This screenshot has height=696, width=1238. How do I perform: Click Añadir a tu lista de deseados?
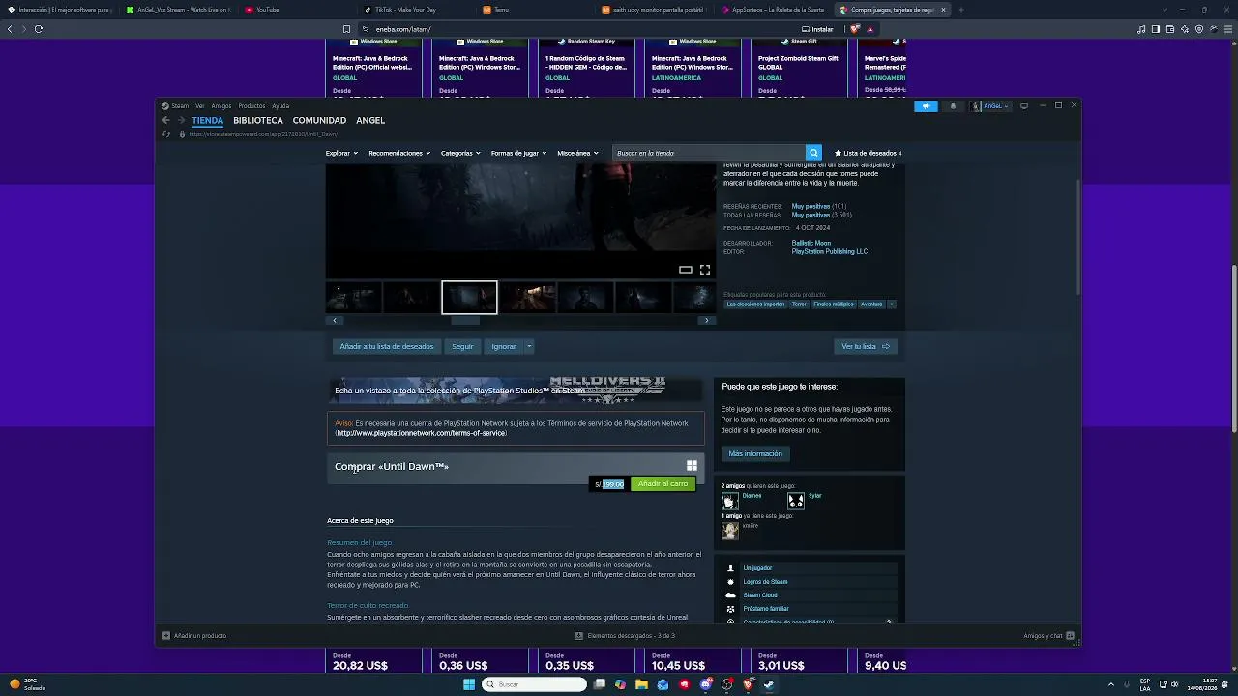pyautogui.click(x=387, y=346)
